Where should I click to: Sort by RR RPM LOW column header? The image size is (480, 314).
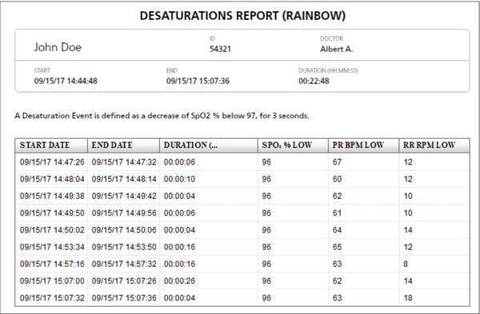pos(434,145)
